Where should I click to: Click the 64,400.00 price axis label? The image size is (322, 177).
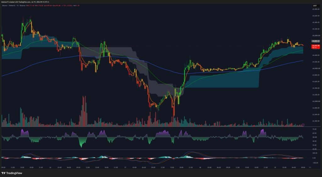coord(316,55)
